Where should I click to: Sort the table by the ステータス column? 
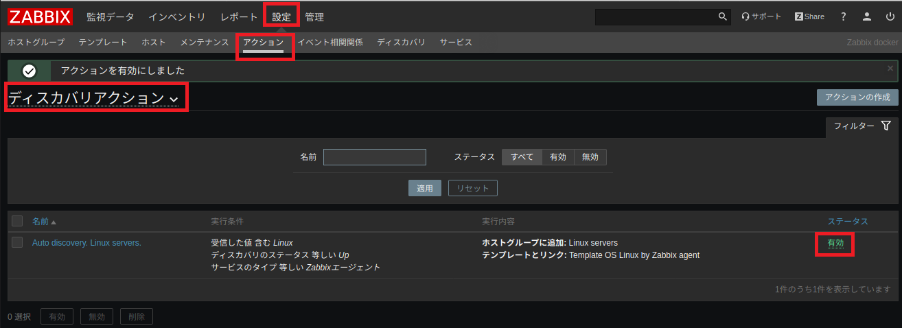[x=848, y=222]
